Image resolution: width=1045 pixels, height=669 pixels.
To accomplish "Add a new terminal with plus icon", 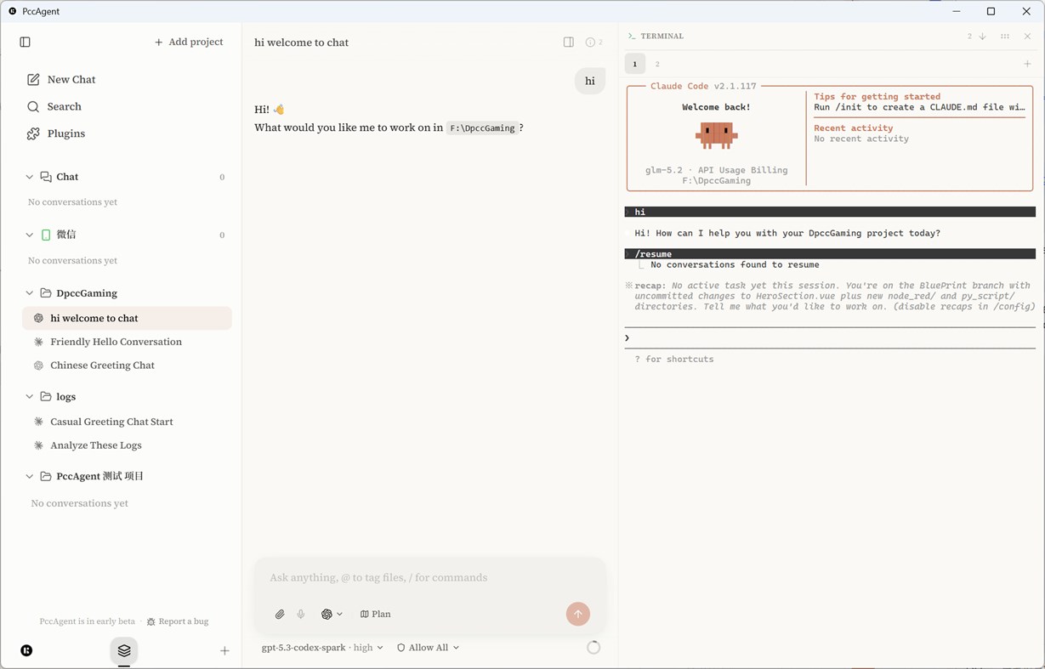I will [1027, 64].
